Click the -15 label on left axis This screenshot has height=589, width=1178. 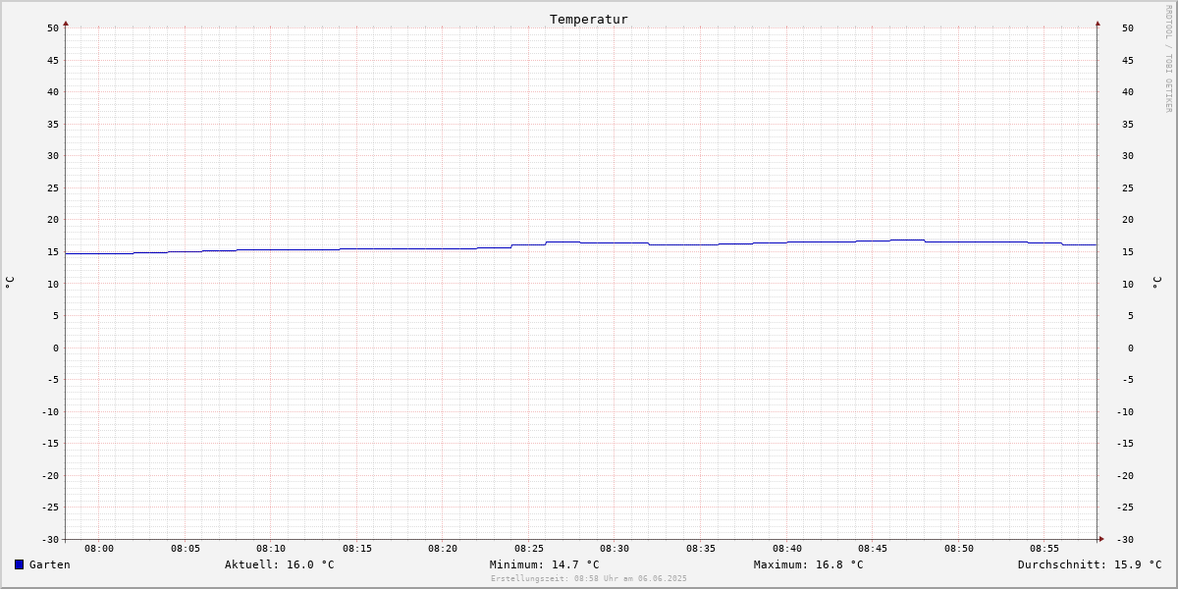coord(50,444)
